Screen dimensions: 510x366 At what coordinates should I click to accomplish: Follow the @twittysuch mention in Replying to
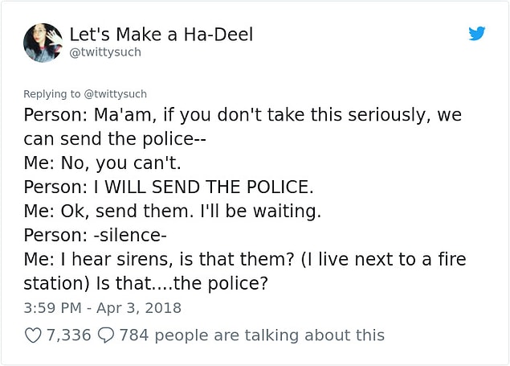pyautogui.click(x=116, y=94)
